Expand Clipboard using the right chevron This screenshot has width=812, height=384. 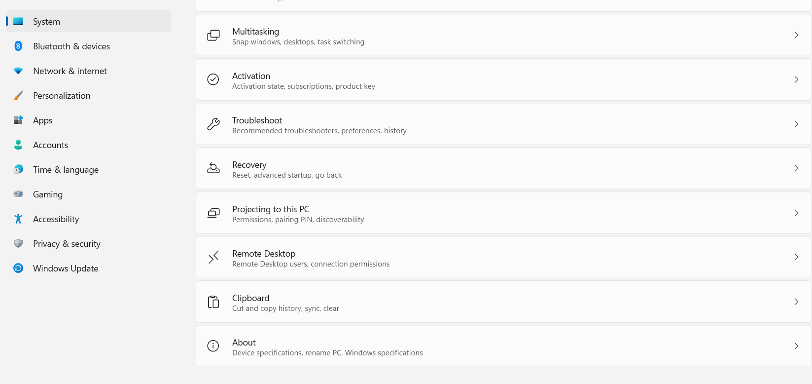796,302
